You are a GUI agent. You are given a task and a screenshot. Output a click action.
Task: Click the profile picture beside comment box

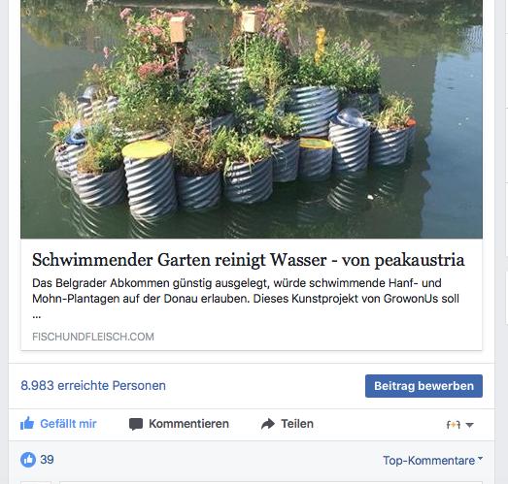pos(36,482)
